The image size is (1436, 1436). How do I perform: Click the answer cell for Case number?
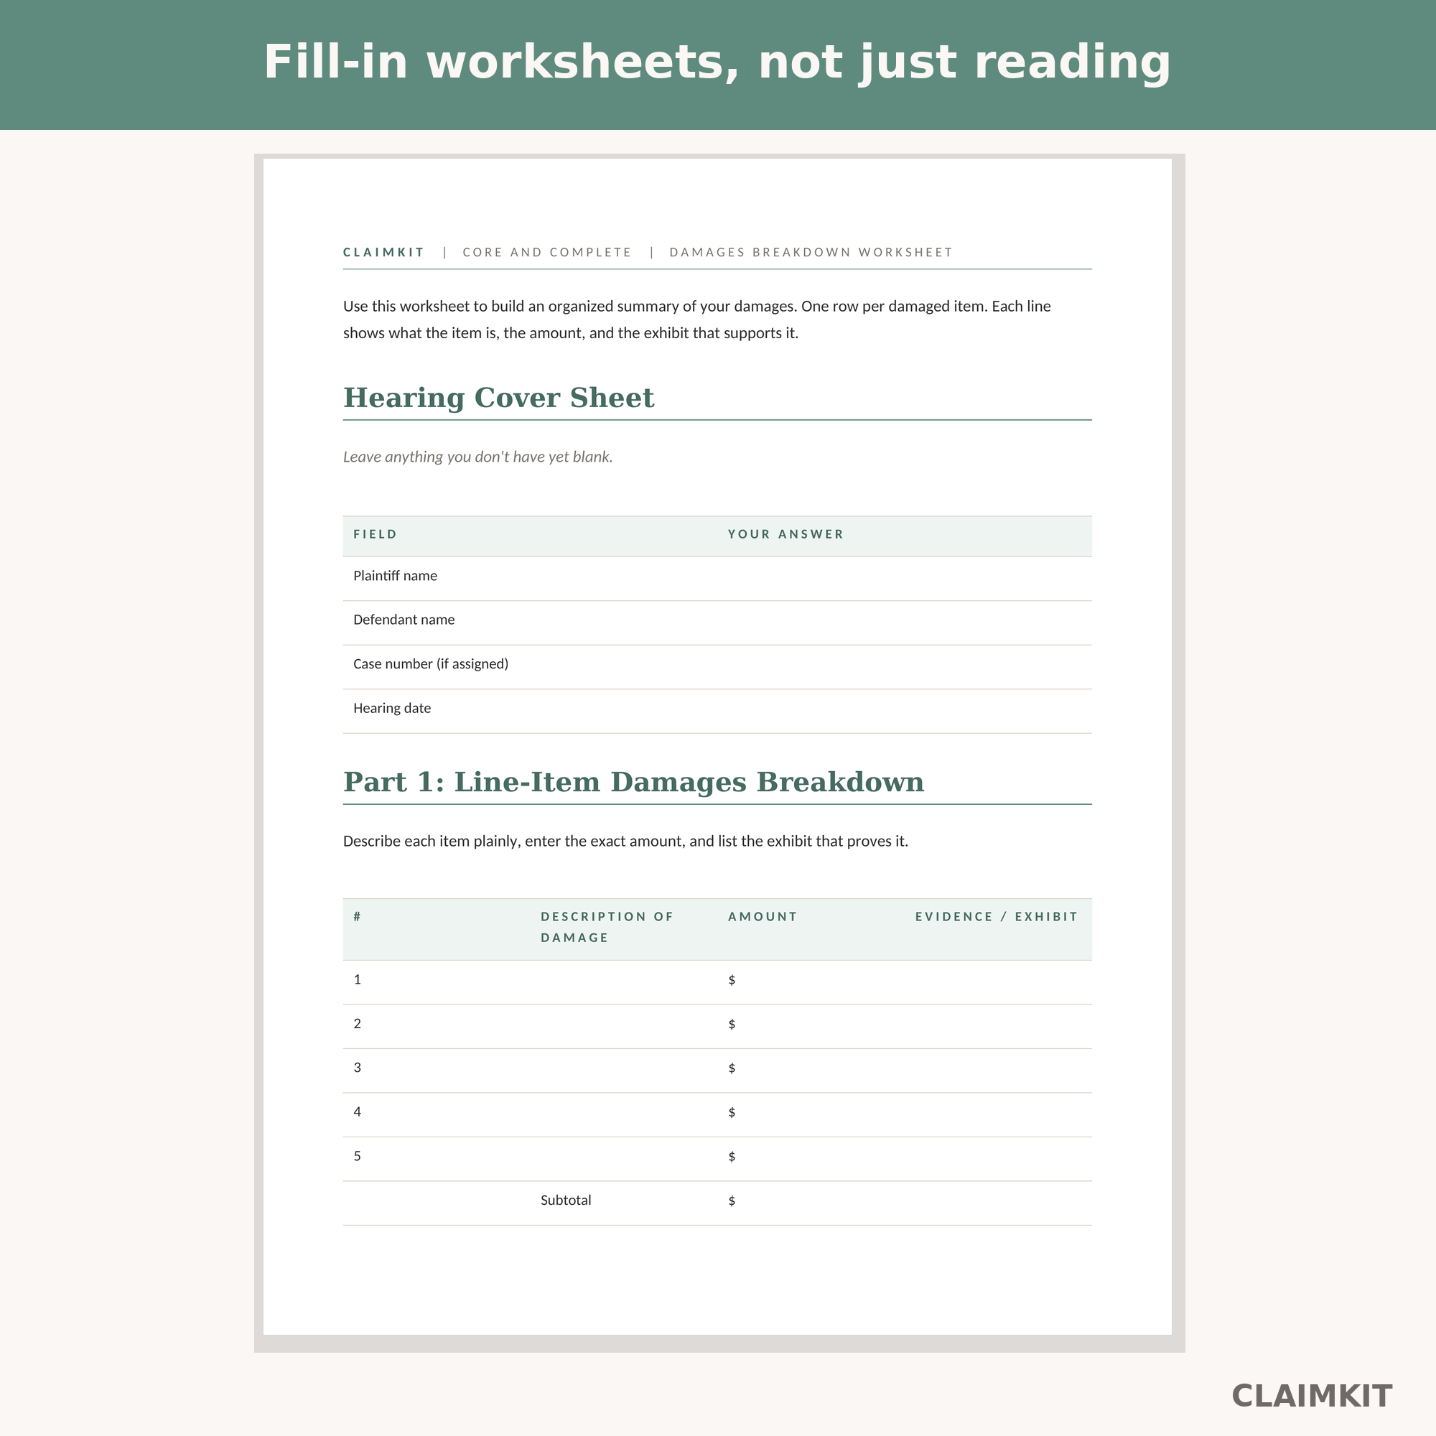(905, 667)
